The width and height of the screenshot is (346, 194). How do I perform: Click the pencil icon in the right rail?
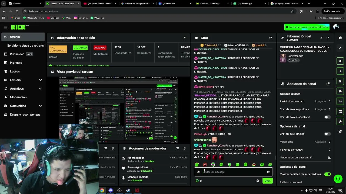[x=340, y=48]
